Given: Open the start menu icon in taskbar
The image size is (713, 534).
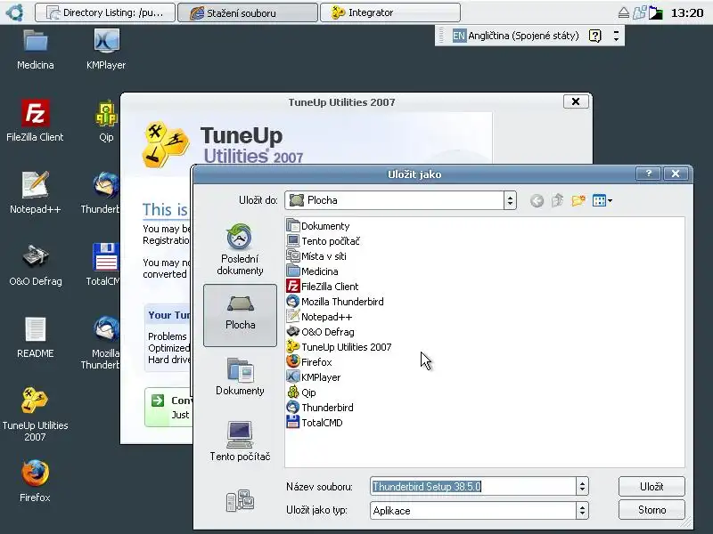Looking at the screenshot, I should [x=15, y=12].
